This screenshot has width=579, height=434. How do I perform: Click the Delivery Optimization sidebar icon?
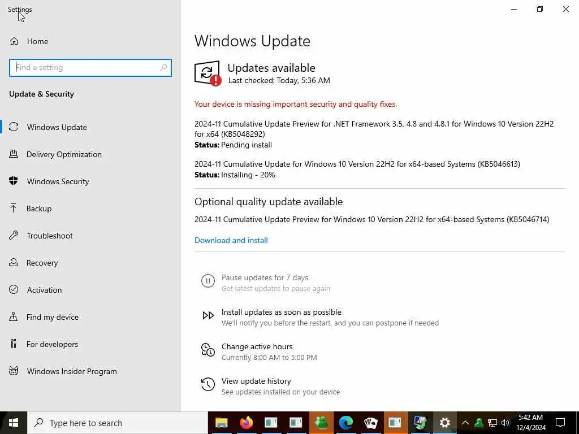pyautogui.click(x=14, y=154)
